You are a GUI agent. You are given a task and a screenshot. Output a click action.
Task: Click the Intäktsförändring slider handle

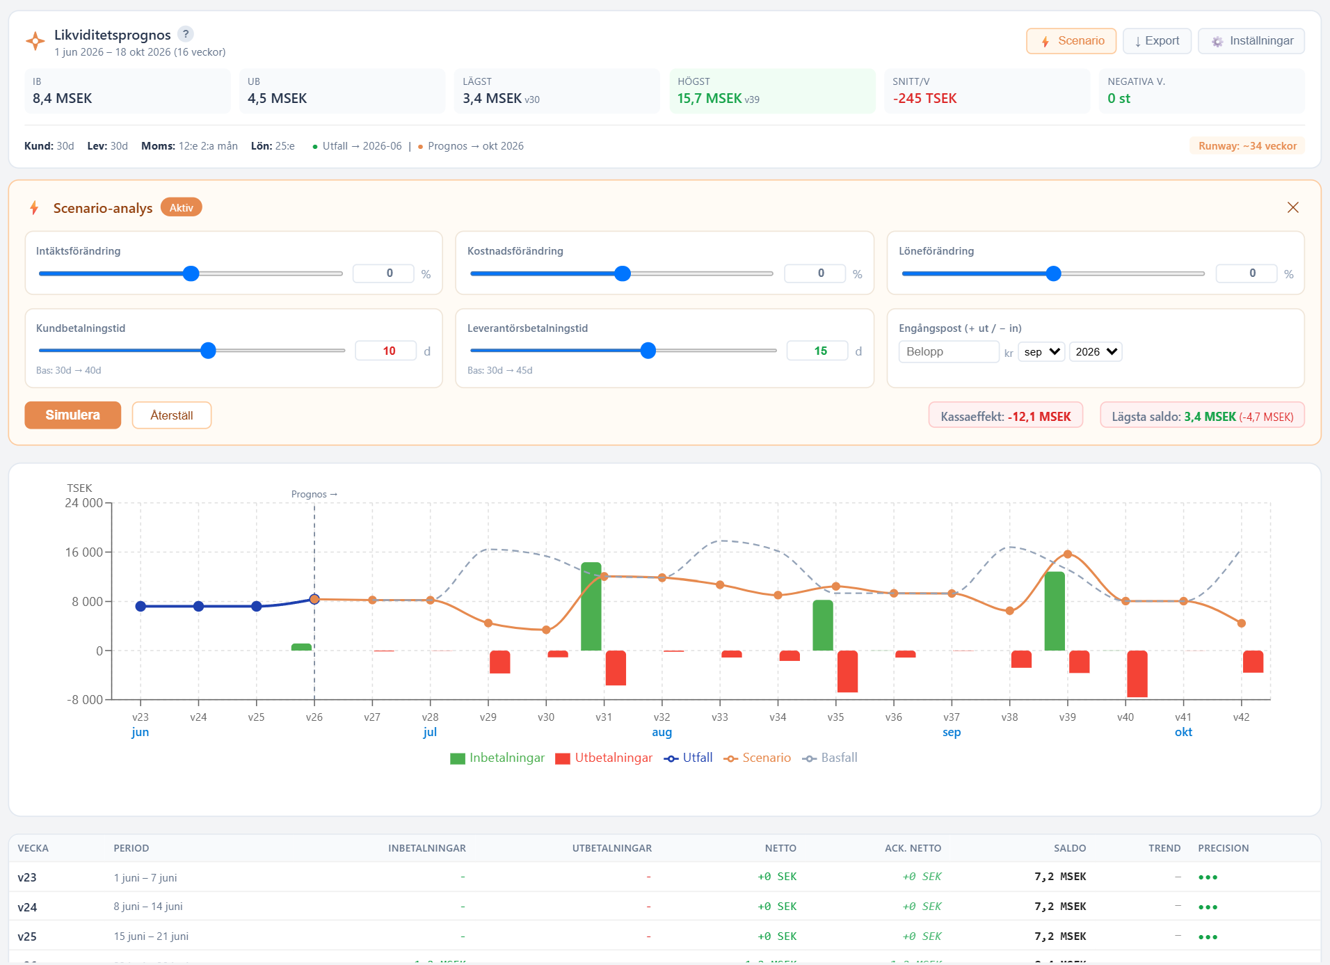coord(191,274)
